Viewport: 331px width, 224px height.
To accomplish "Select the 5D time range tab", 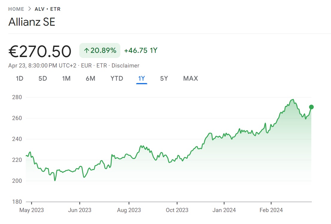I will [42, 78].
